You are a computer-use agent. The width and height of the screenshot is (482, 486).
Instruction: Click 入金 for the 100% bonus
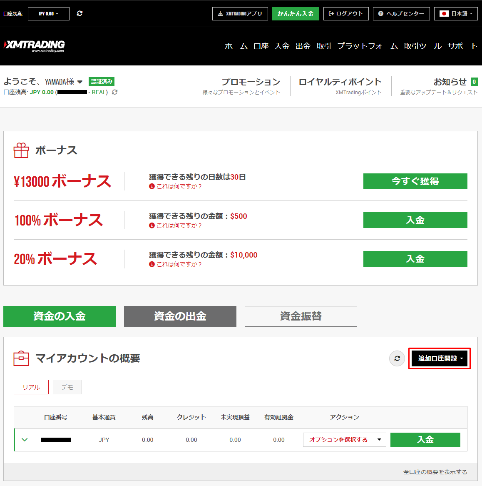(415, 220)
